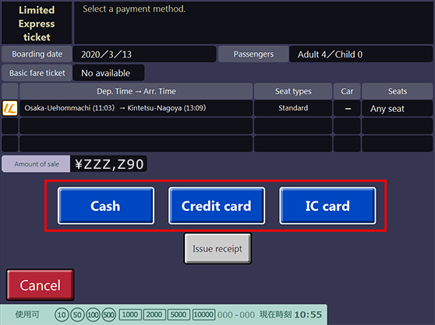Click the Amount of sale value

108,164
